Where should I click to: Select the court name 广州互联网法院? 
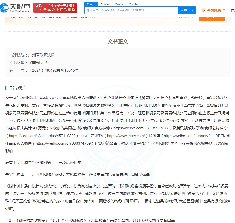point(42,55)
